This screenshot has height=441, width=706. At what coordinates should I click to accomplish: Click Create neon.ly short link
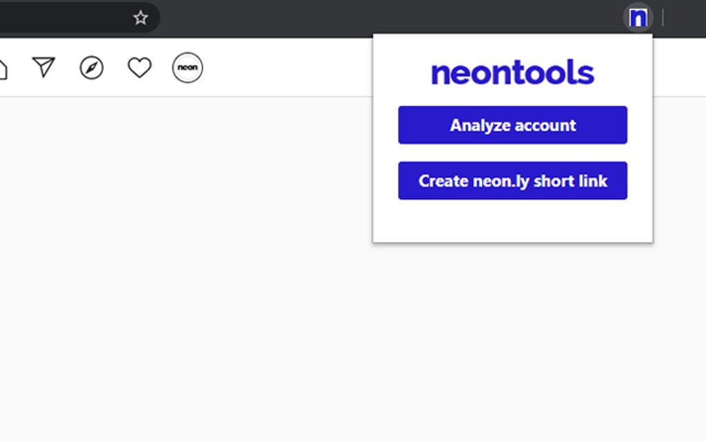(512, 180)
